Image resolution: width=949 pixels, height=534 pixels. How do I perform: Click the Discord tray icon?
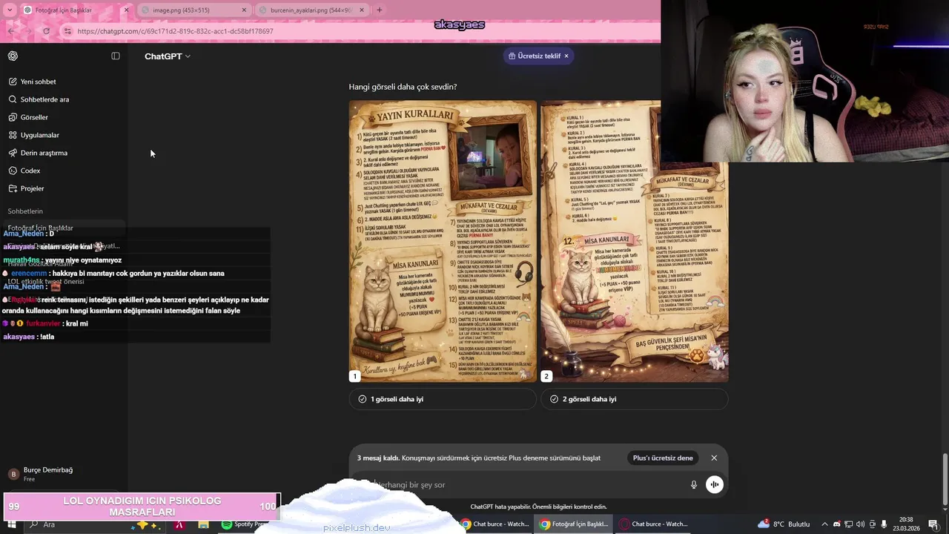(837, 524)
